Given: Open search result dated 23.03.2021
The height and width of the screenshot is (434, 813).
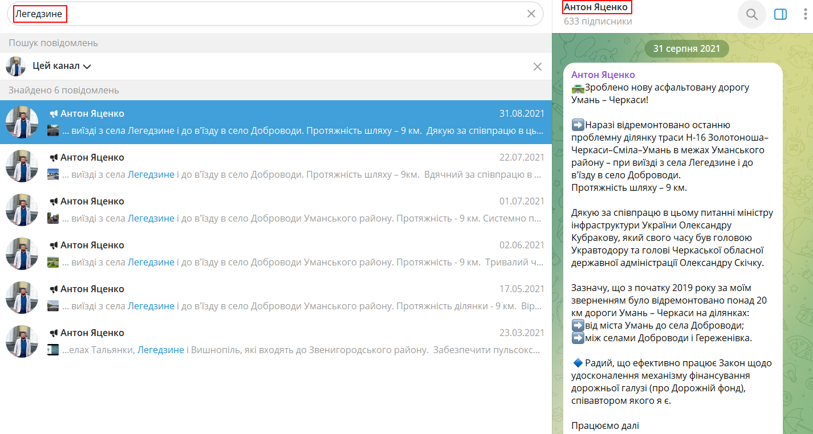Looking at the screenshot, I should (x=276, y=342).
